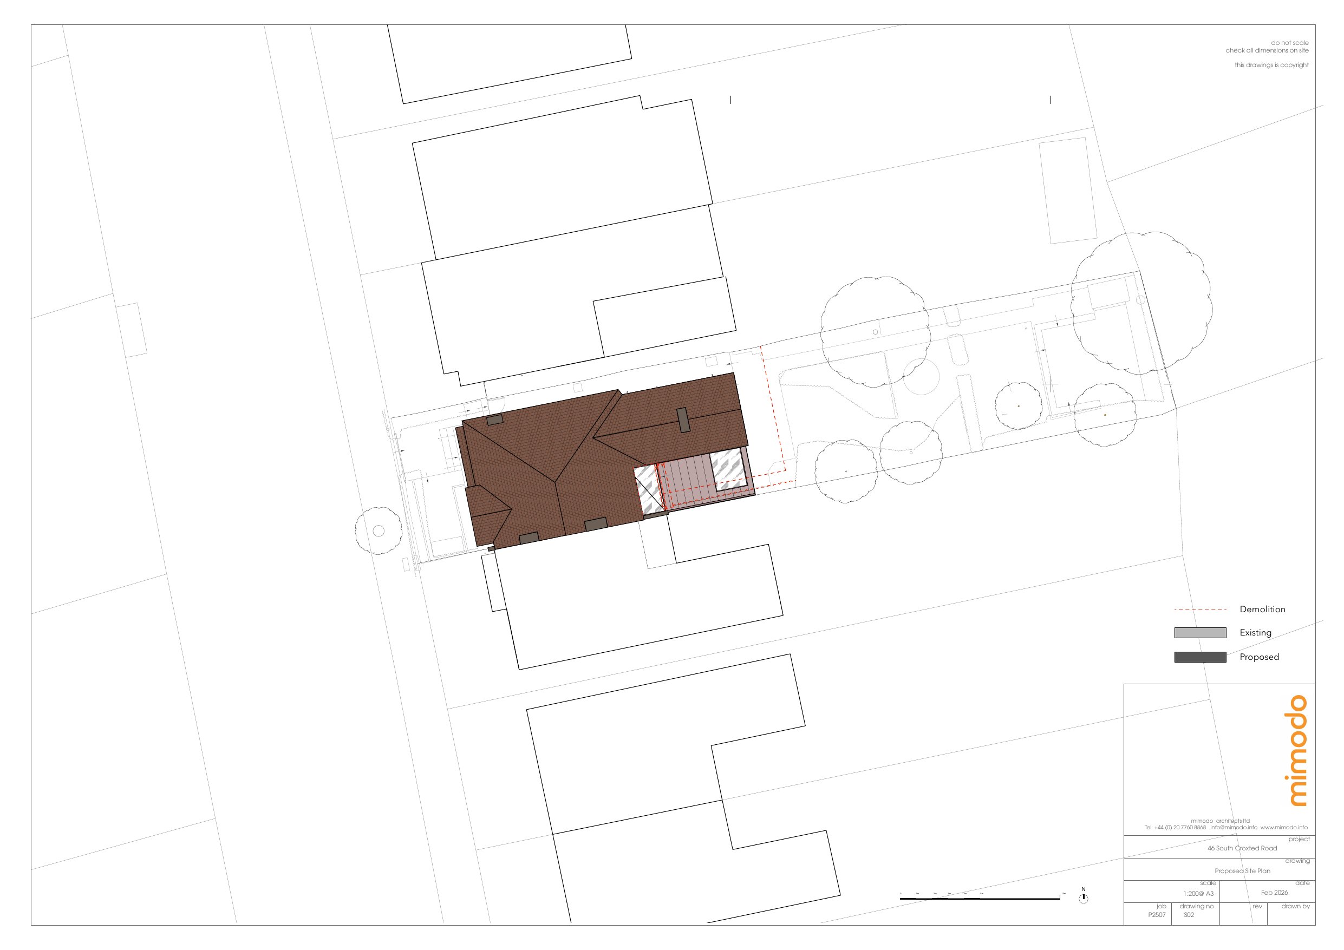Click the 'Feb 2026' date field

point(1274,893)
